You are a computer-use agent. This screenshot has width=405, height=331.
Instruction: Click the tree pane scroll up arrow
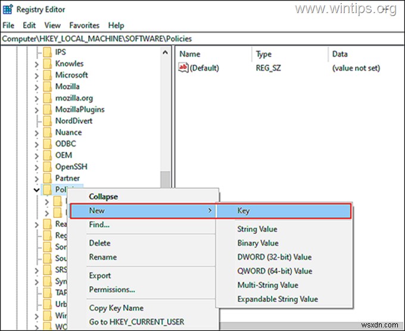pos(165,52)
